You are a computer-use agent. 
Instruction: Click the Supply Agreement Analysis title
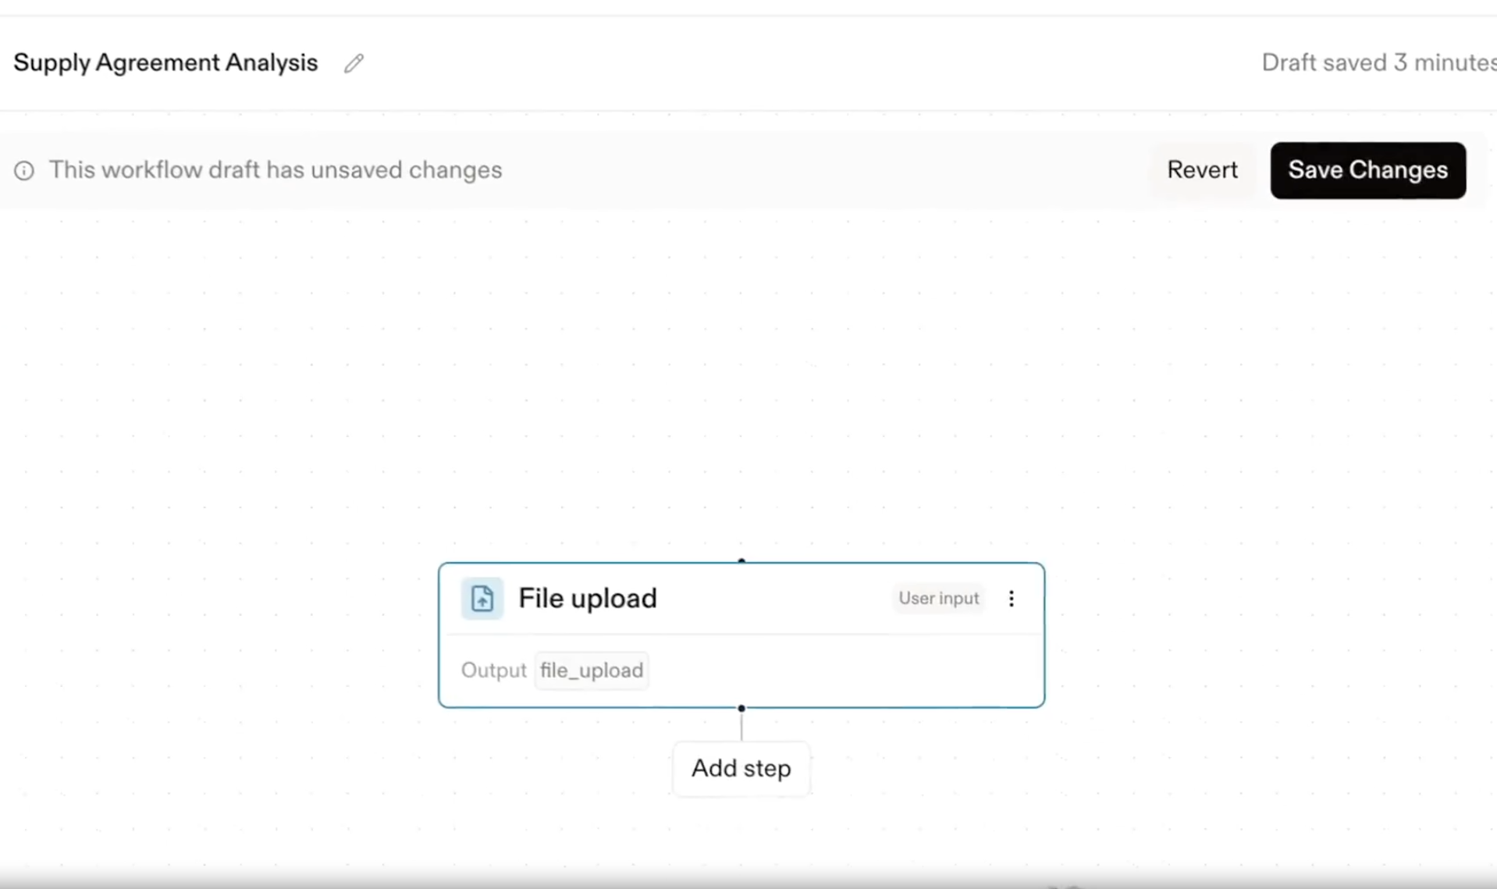[165, 63]
